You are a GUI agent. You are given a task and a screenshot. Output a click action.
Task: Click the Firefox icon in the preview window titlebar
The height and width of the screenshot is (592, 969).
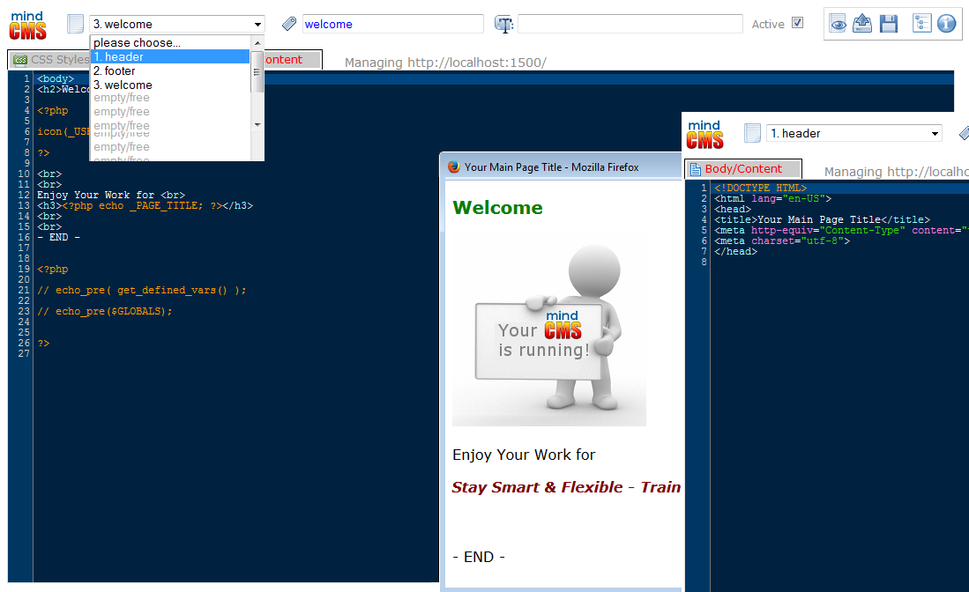pyautogui.click(x=453, y=165)
